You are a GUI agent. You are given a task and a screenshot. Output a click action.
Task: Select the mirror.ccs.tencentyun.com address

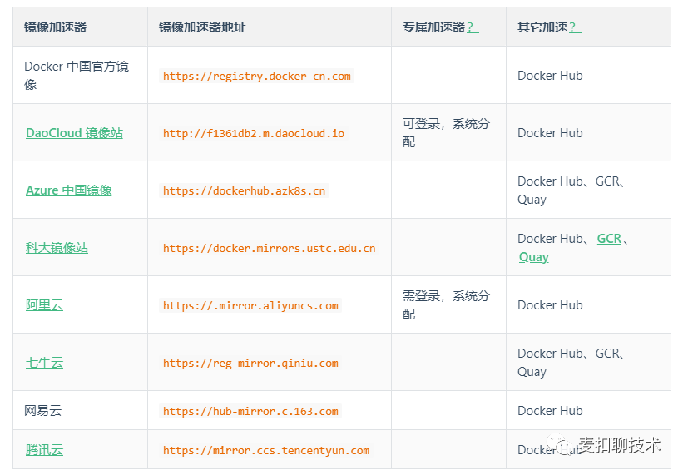266,450
